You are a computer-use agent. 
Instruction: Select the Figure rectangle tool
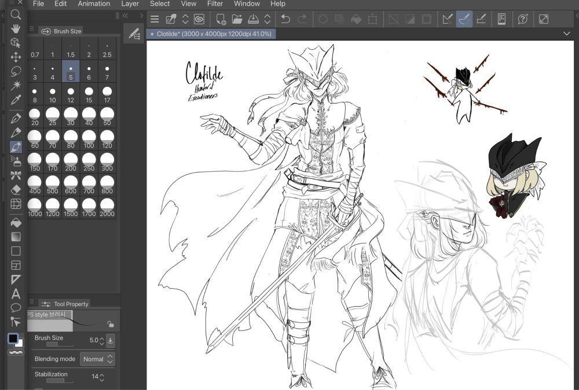tap(16, 251)
